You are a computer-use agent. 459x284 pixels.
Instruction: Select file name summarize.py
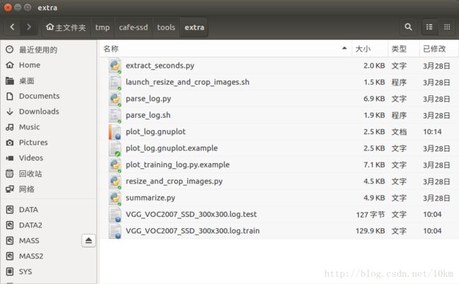(x=150, y=199)
